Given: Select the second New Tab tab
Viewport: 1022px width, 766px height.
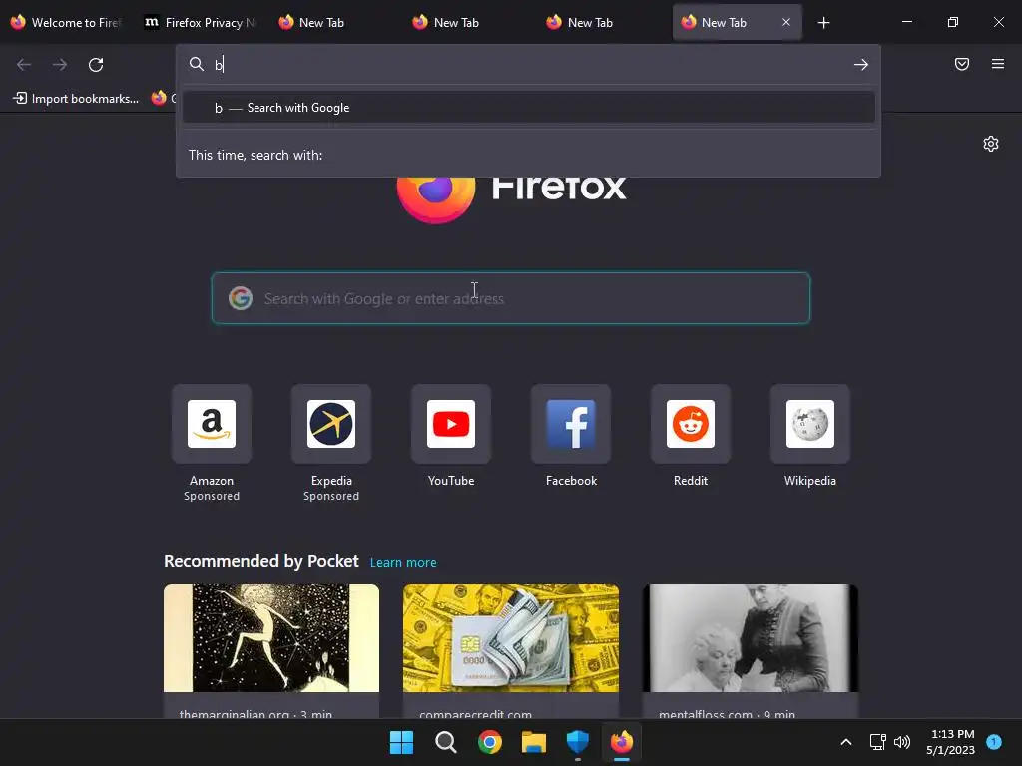Looking at the screenshot, I should pyautogui.click(x=469, y=23).
